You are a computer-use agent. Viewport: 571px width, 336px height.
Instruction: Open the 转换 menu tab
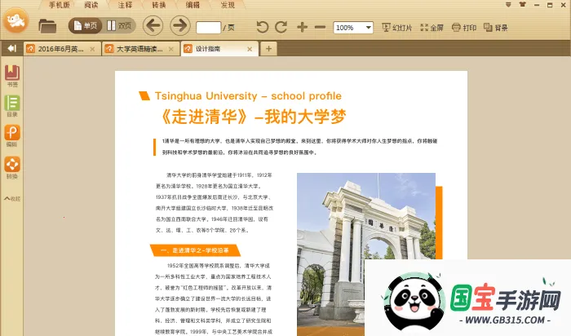pos(159,5)
